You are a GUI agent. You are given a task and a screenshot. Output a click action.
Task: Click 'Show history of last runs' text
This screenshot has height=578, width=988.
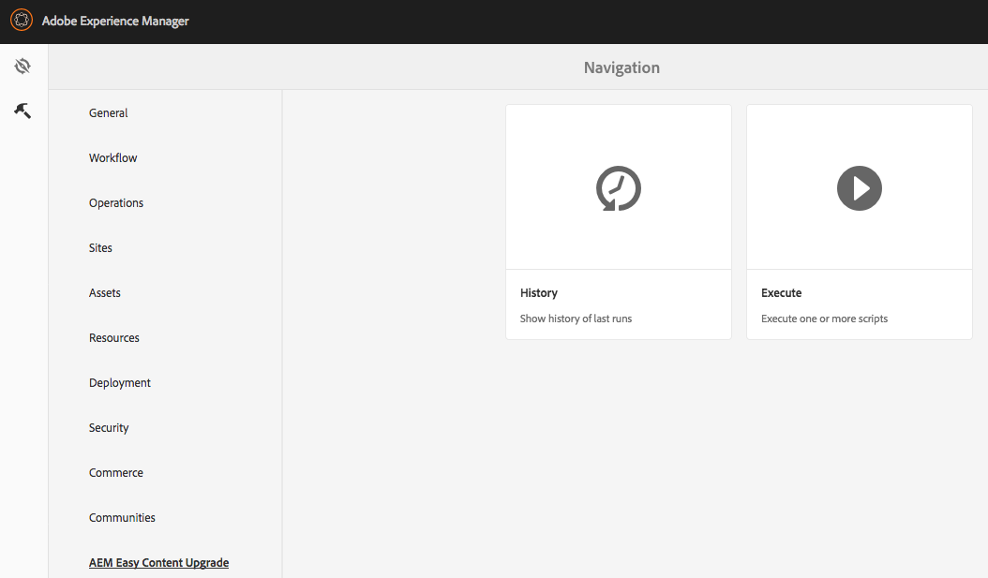576,319
